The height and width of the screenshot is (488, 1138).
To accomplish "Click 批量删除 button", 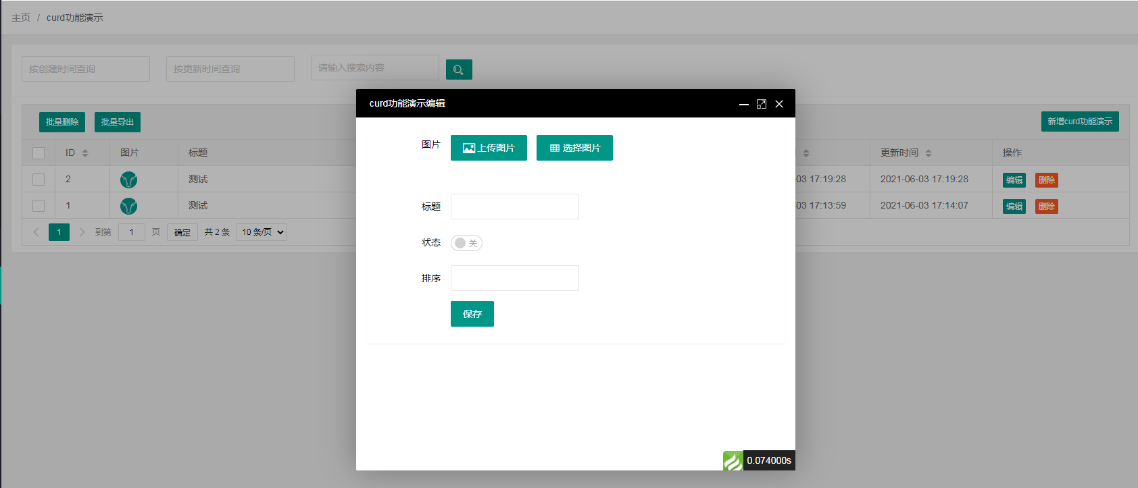I will tap(62, 122).
